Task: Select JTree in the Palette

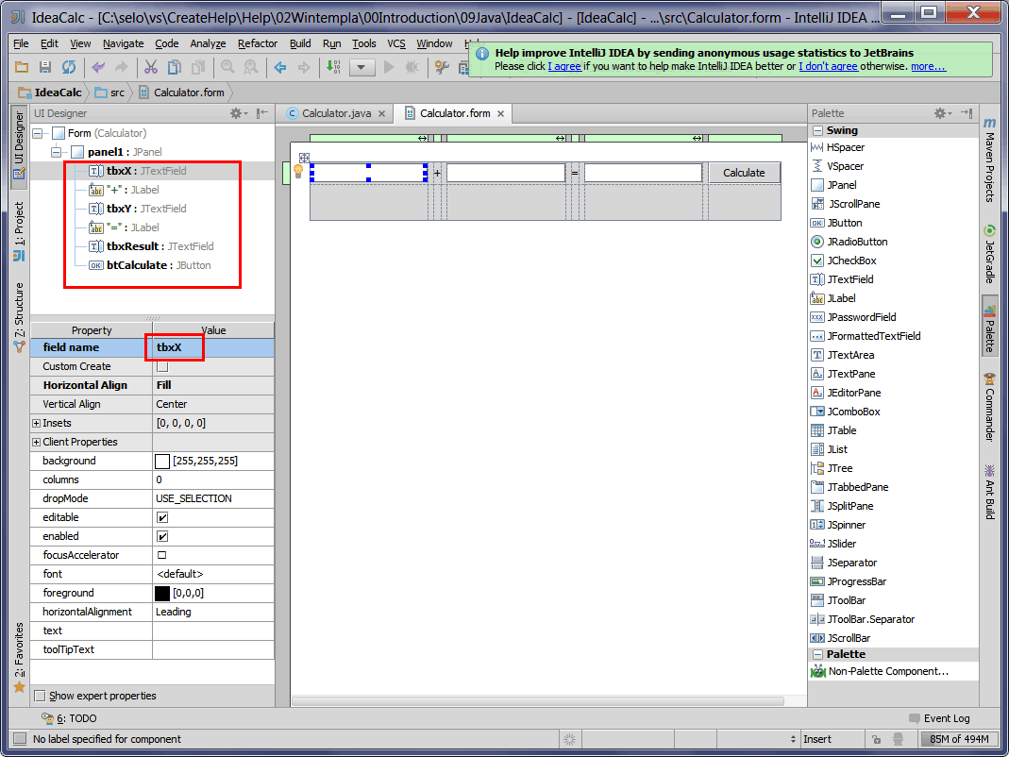Action: (840, 468)
